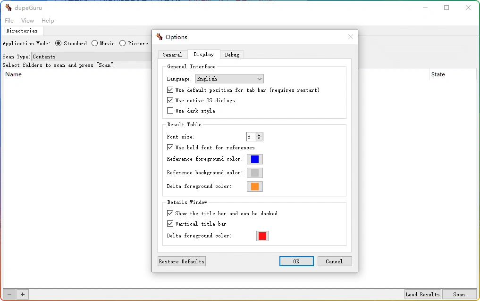Enable the Use dark style checkbox
480x301 pixels.
pyautogui.click(x=170, y=111)
